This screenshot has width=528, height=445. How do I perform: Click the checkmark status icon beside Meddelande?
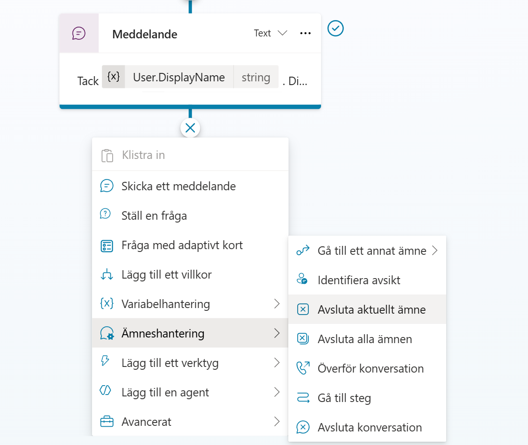335,29
